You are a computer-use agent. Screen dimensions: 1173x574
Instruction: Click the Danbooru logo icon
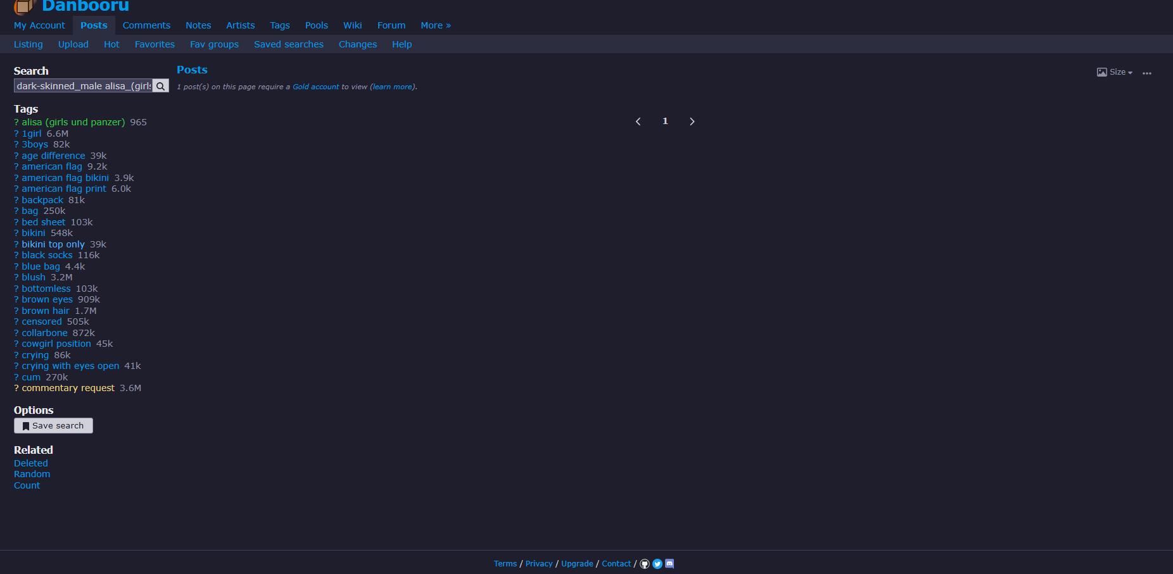24,6
